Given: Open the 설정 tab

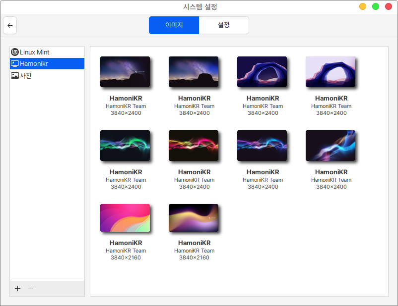Looking at the screenshot, I should pos(224,25).
